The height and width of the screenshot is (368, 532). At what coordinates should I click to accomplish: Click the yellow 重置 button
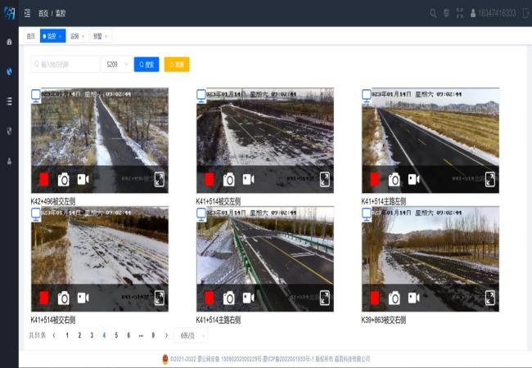(x=177, y=65)
